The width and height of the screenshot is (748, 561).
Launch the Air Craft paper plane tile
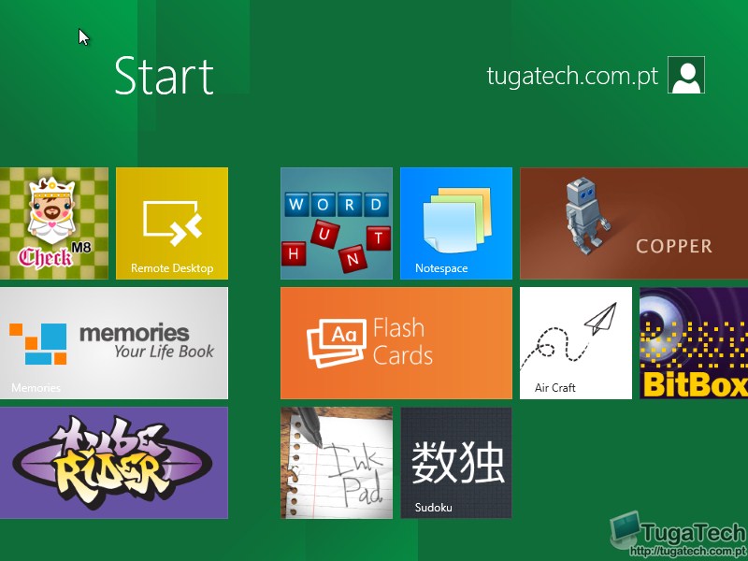(x=576, y=343)
